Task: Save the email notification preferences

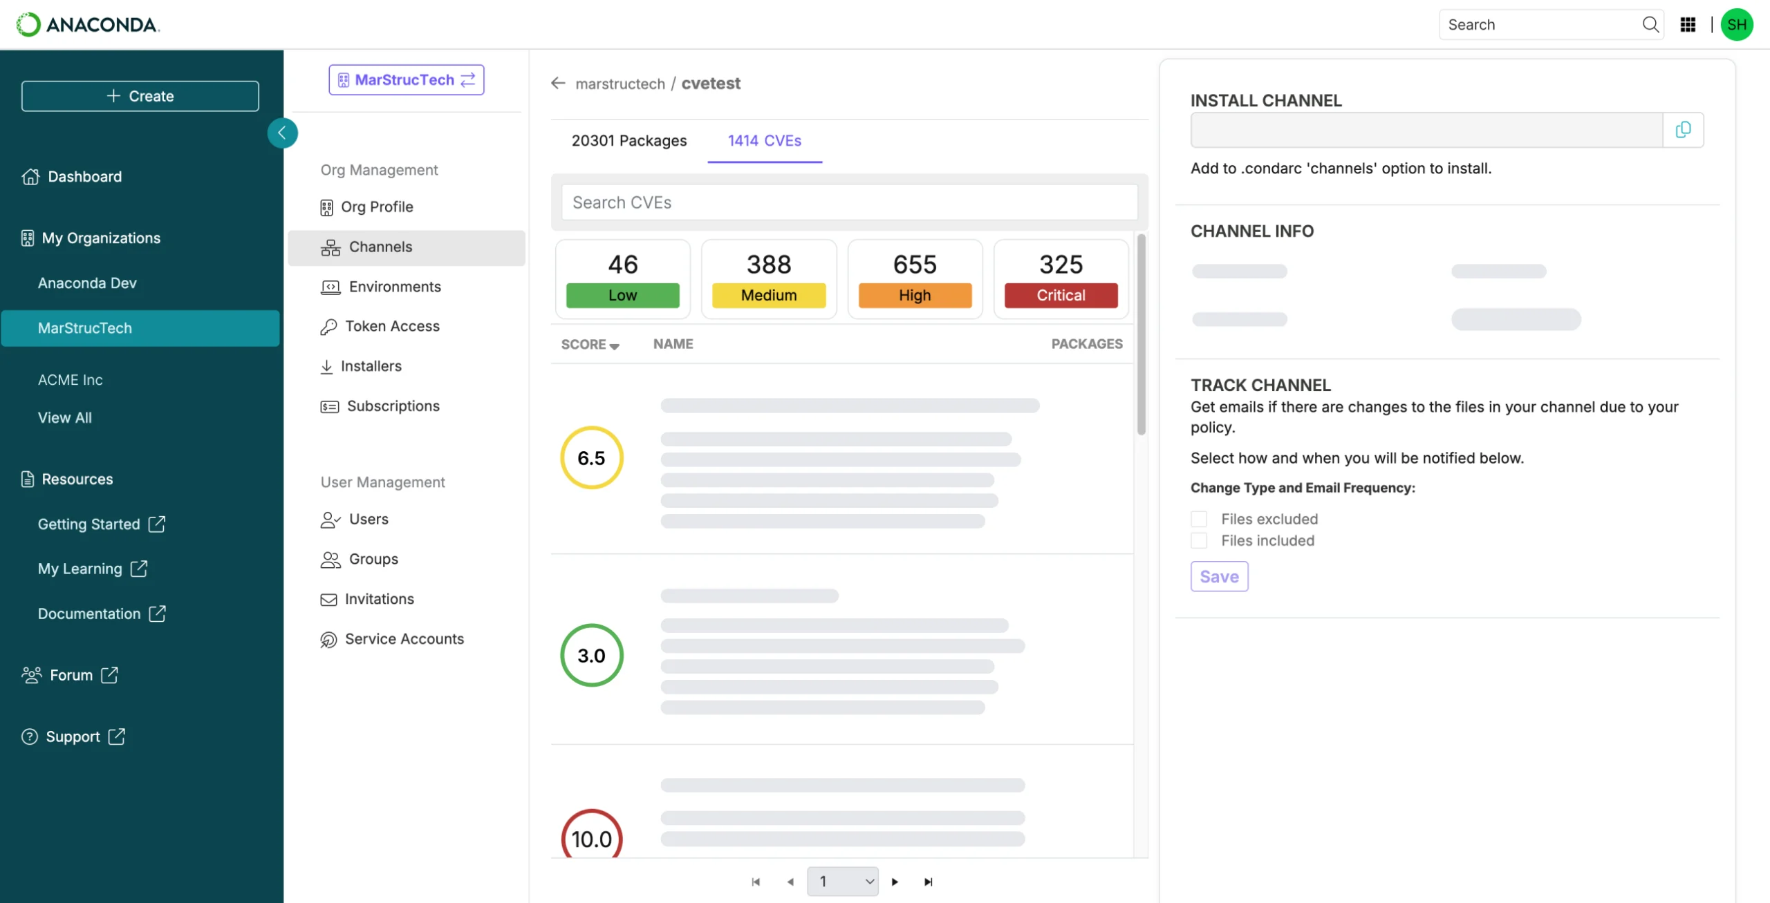Action: point(1219,576)
